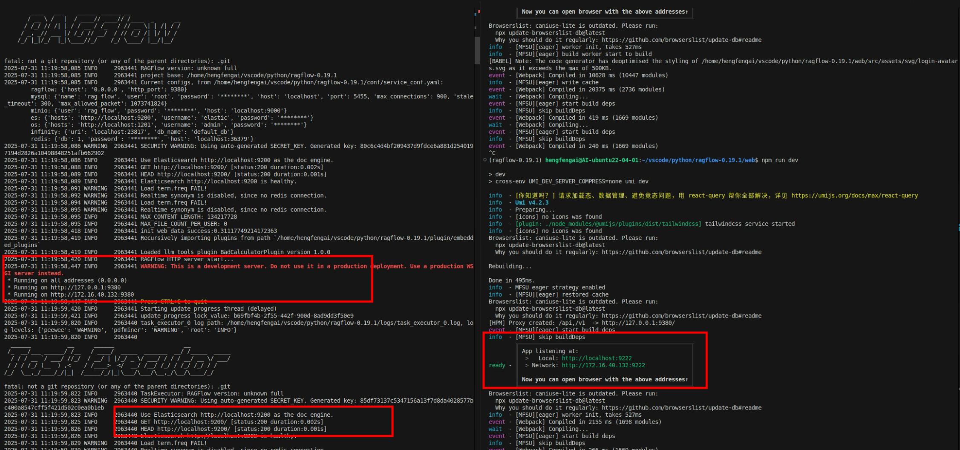Open the umijs.org react-query docs link
960x450 pixels.
point(854,196)
